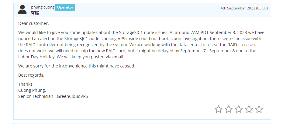283x124 pixels.
Task: Click the Cuong Phung signature name
Action: (32, 90)
